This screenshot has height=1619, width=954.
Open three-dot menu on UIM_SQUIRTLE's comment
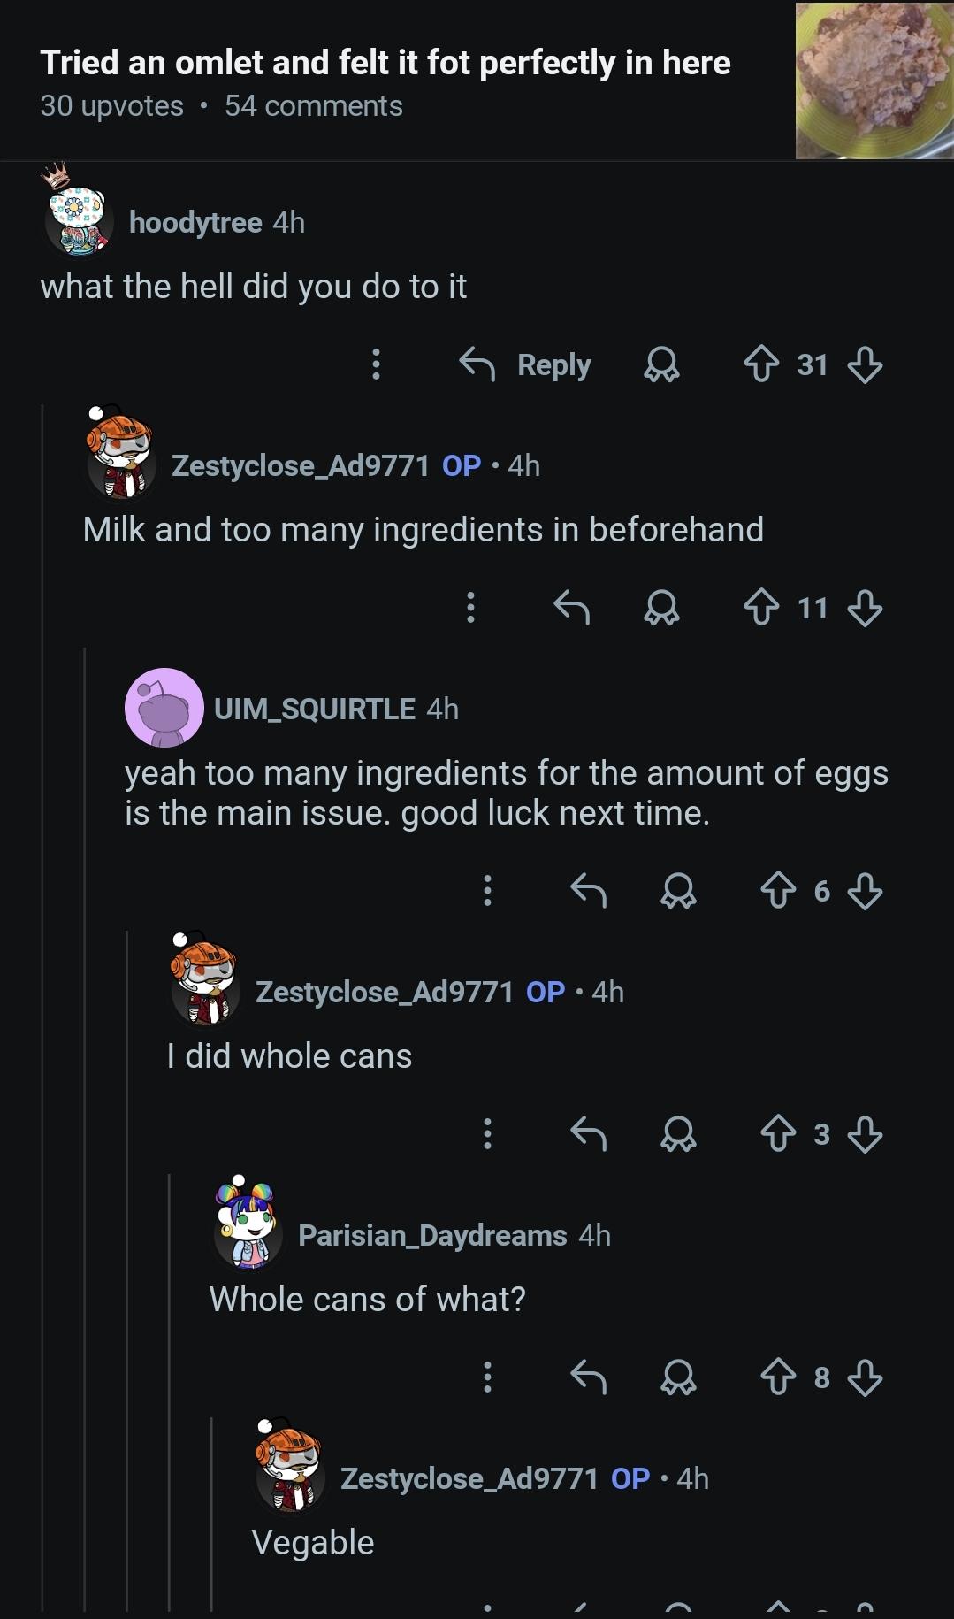coord(487,891)
